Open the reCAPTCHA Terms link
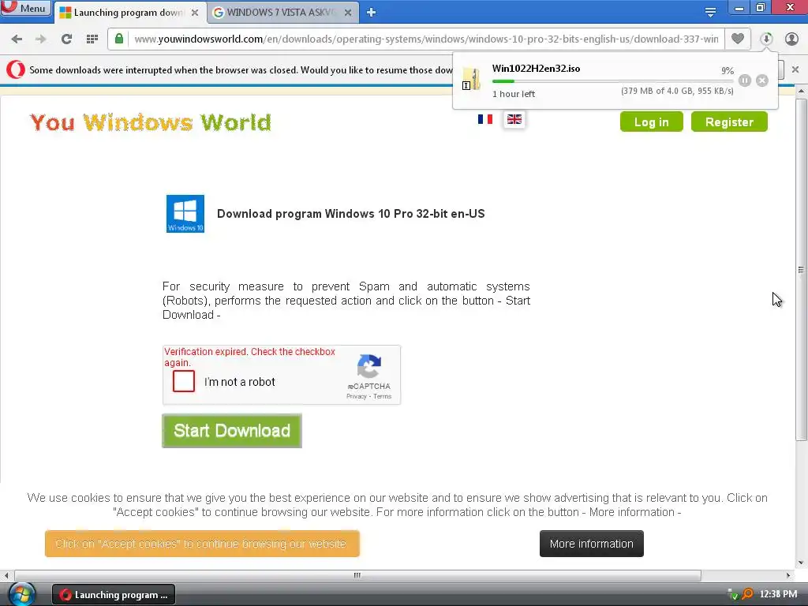Image resolution: width=808 pixels, height=606 pixels. [x=383, y=396]
